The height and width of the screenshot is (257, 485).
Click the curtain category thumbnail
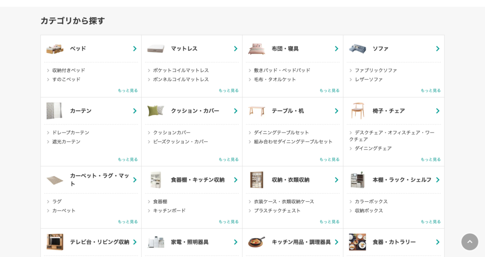(54, 111)
